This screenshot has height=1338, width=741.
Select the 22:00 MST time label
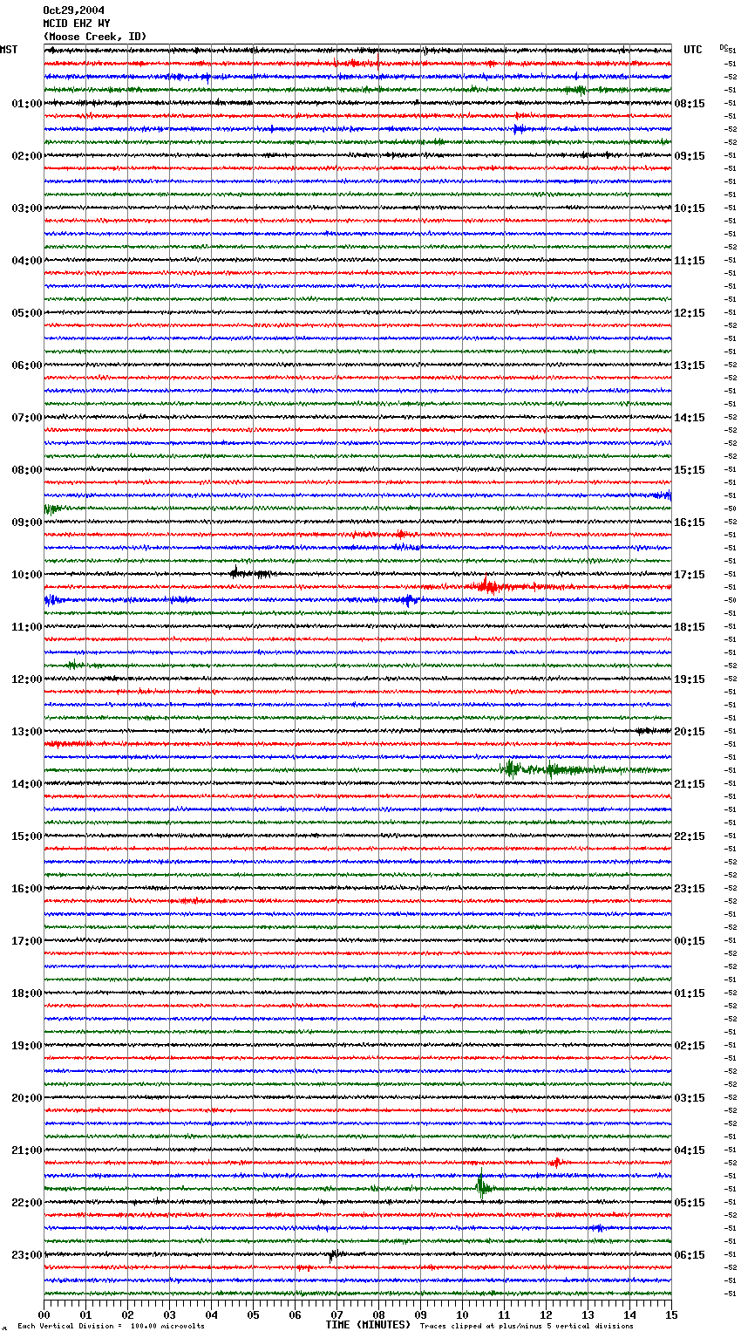27,1203
